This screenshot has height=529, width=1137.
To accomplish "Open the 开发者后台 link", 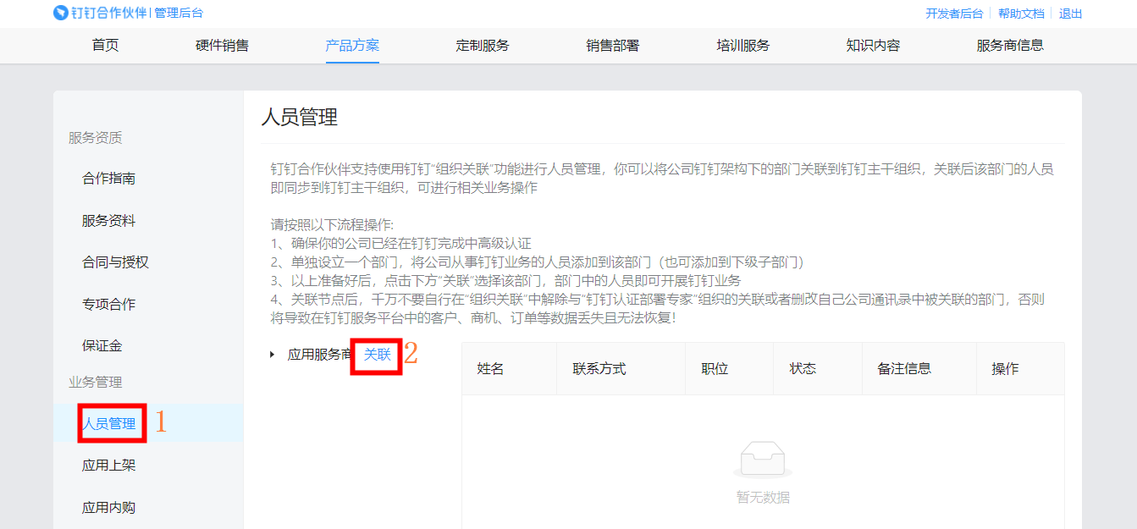I will [954, 14].
